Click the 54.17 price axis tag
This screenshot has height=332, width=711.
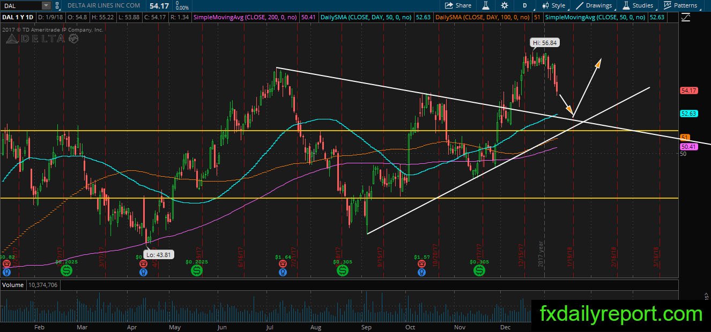688,91
